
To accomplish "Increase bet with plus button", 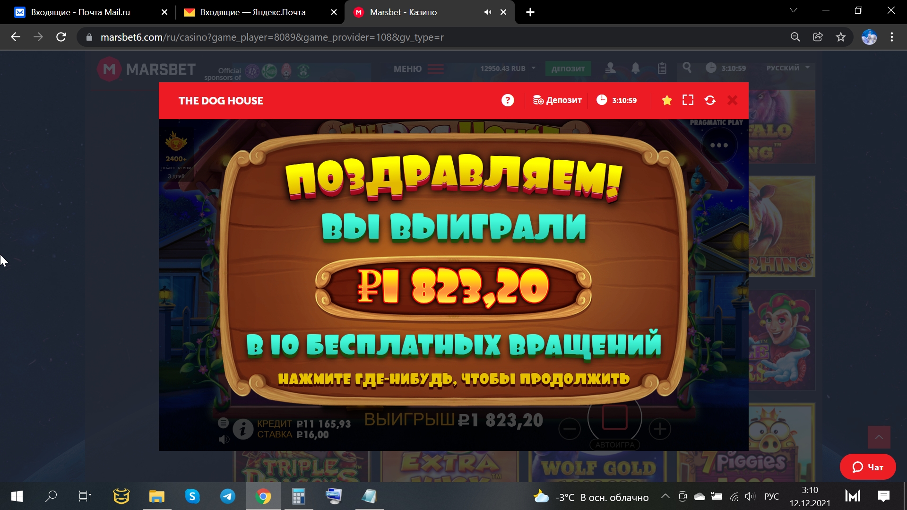I will click(660, 429).
